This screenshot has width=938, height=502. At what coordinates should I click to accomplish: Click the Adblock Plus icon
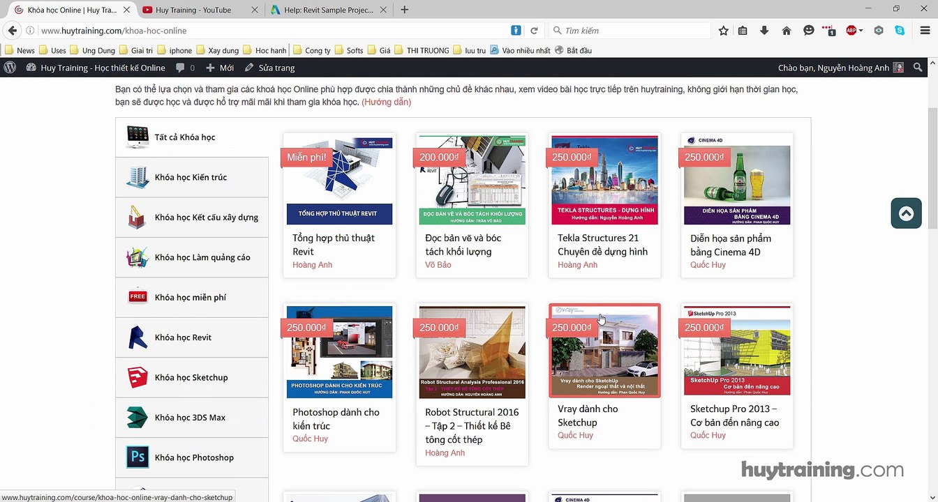coord(851,31)
